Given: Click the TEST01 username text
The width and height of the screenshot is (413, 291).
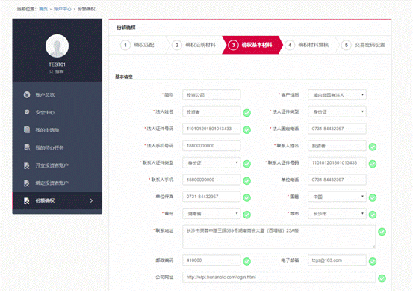Looking at the screenshot, I should [57, 64].
